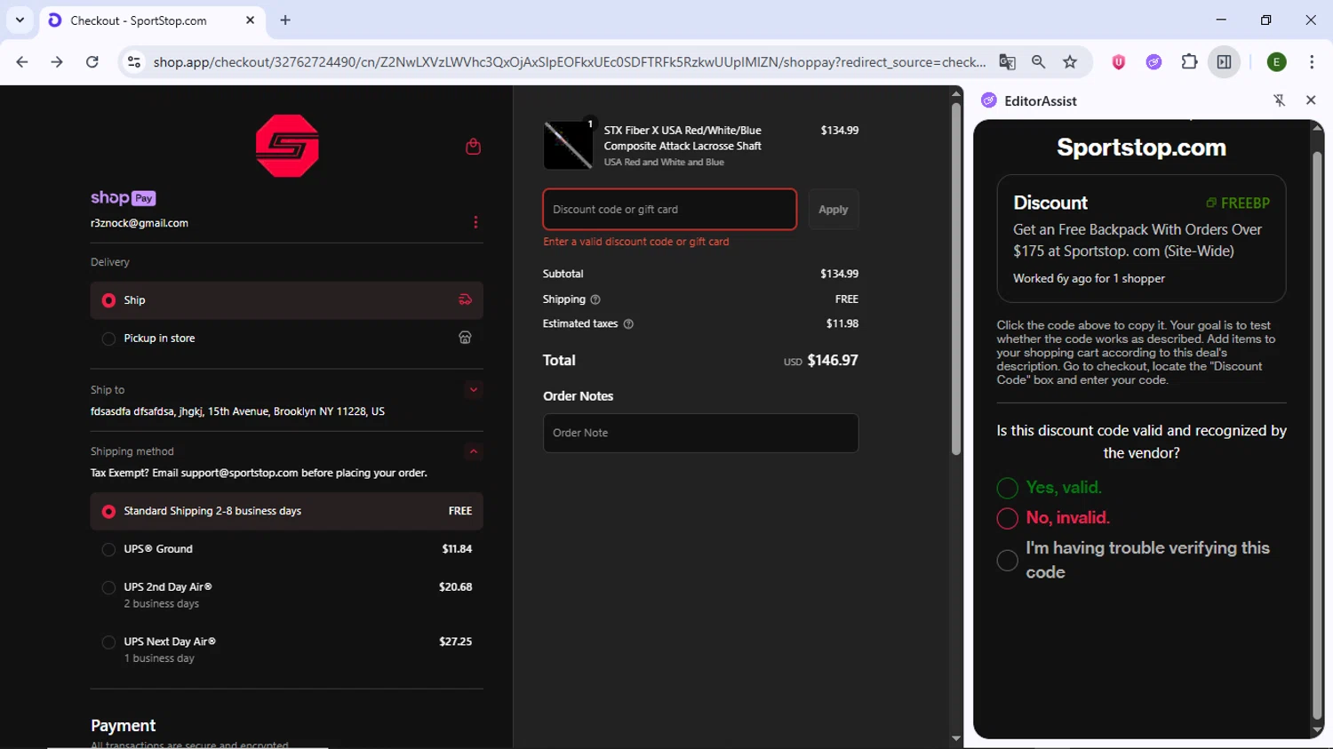Select UPS Ground shipping
Screen dimensions: 1333x749
(287, 549)
